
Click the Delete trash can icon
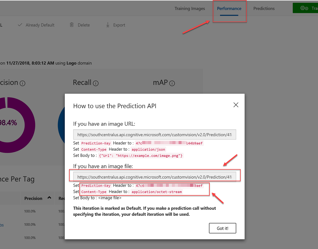tap(72, 25)
